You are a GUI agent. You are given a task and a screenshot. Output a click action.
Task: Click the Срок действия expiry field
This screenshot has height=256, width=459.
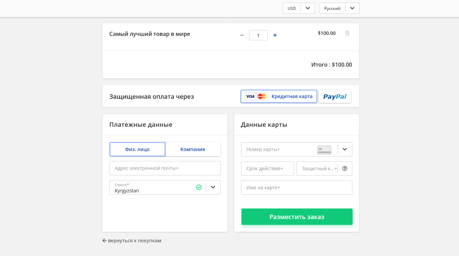point(267,169)
